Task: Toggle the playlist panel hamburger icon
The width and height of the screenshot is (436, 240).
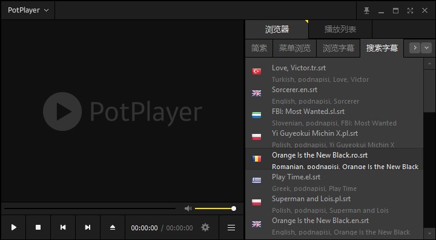Action: pos(231,227)
